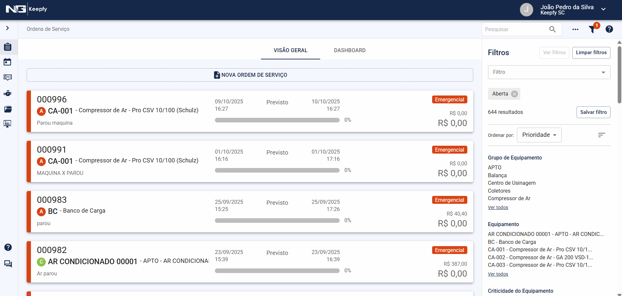This screenshot has width=622, height=296.
Task: Toggle the sort direction icon
Action: [x=601, y=135]
